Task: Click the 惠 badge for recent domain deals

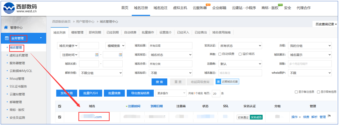Action: [x=218, y=82]
